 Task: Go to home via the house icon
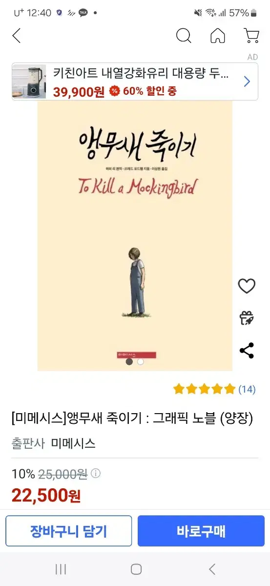pos(218,36)
